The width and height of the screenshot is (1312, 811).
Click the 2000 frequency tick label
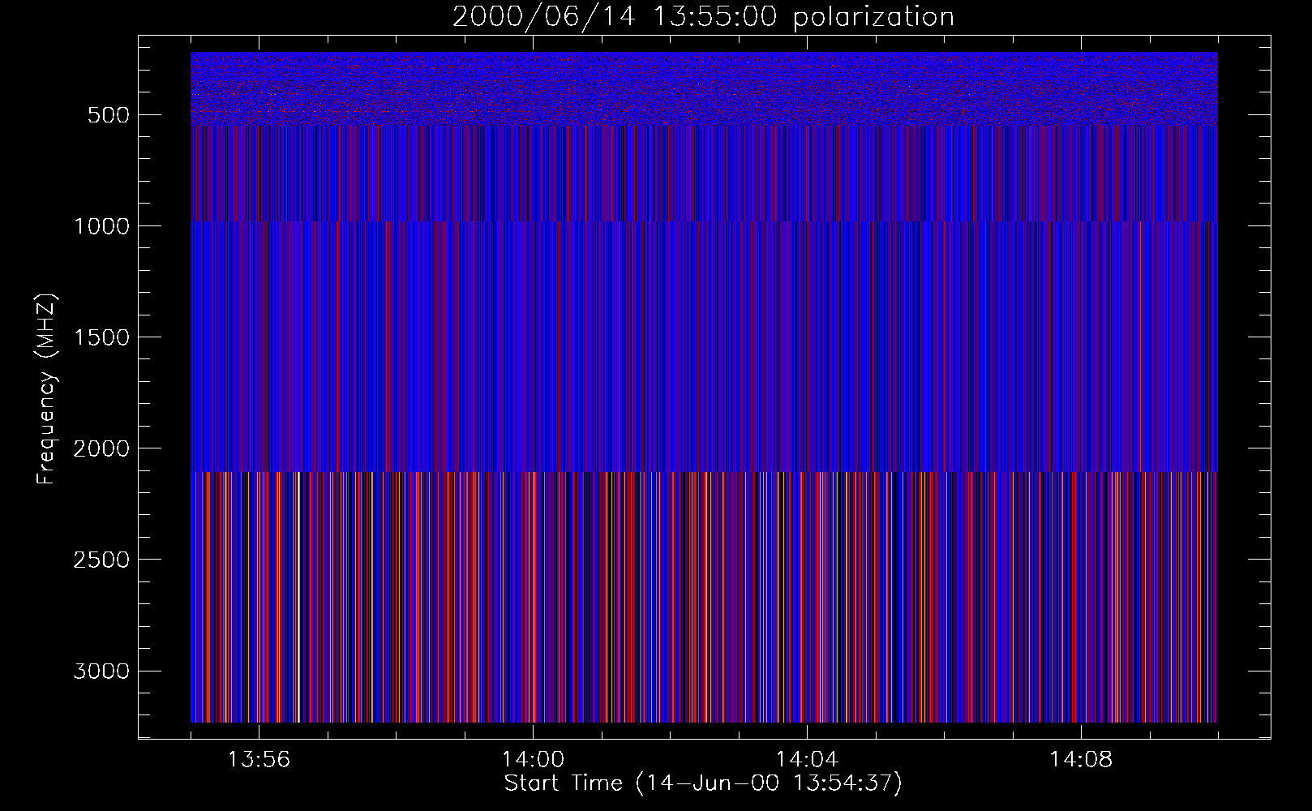pos(101,448)
